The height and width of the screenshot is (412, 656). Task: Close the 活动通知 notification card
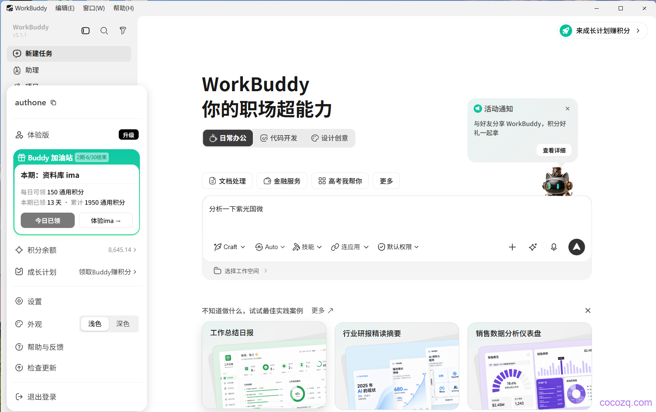click(x=568, y=109)
